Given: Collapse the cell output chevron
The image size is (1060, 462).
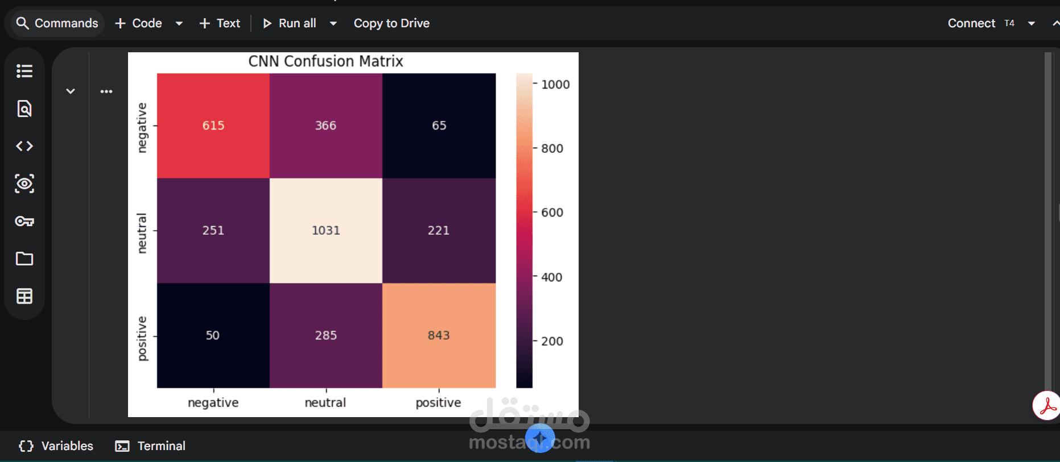Looking at the screenshot, I should click(x=71, y=91).
